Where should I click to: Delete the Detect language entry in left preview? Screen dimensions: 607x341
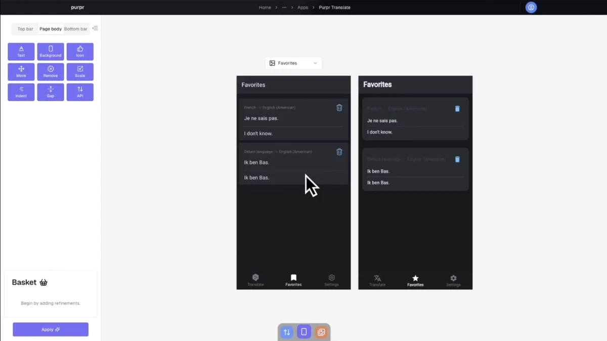coord(339,152)
